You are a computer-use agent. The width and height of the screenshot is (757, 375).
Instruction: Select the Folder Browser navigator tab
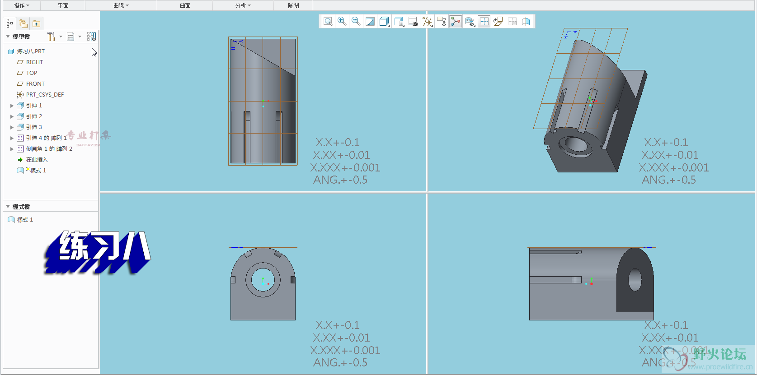click(x=23, y=23)
